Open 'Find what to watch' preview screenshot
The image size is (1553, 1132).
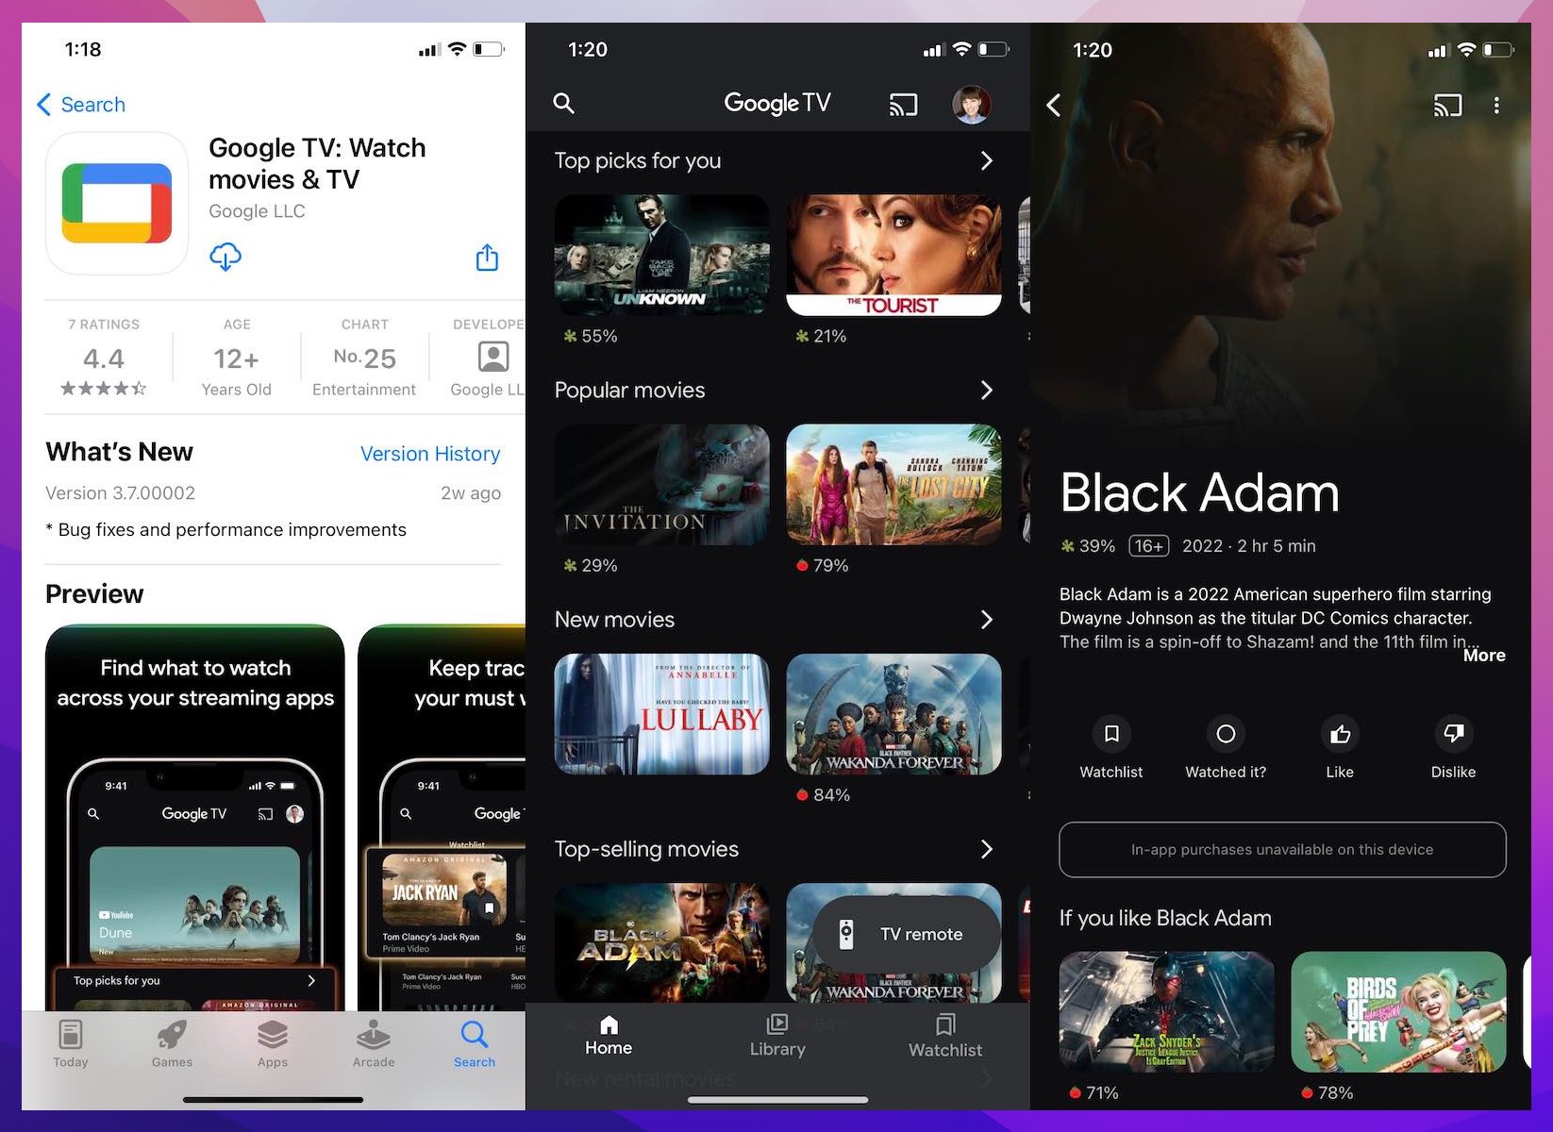pyautogui.click(x=195, y=818)
